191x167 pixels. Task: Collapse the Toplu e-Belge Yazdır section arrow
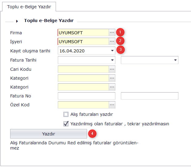[17, 21]
